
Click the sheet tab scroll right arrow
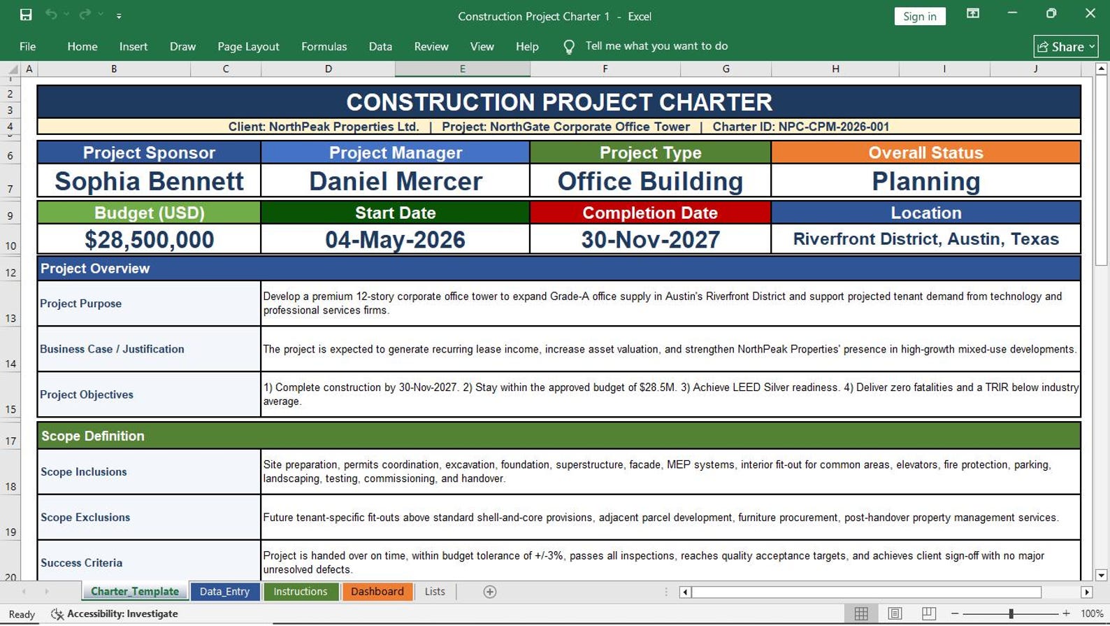click(46, 592)
